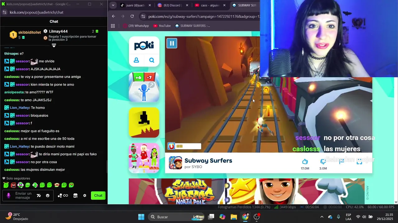Focus the Enviar un mensaje input
This screenshot has width=398, height=223.
pyautogui.click(x=23, y=195)
